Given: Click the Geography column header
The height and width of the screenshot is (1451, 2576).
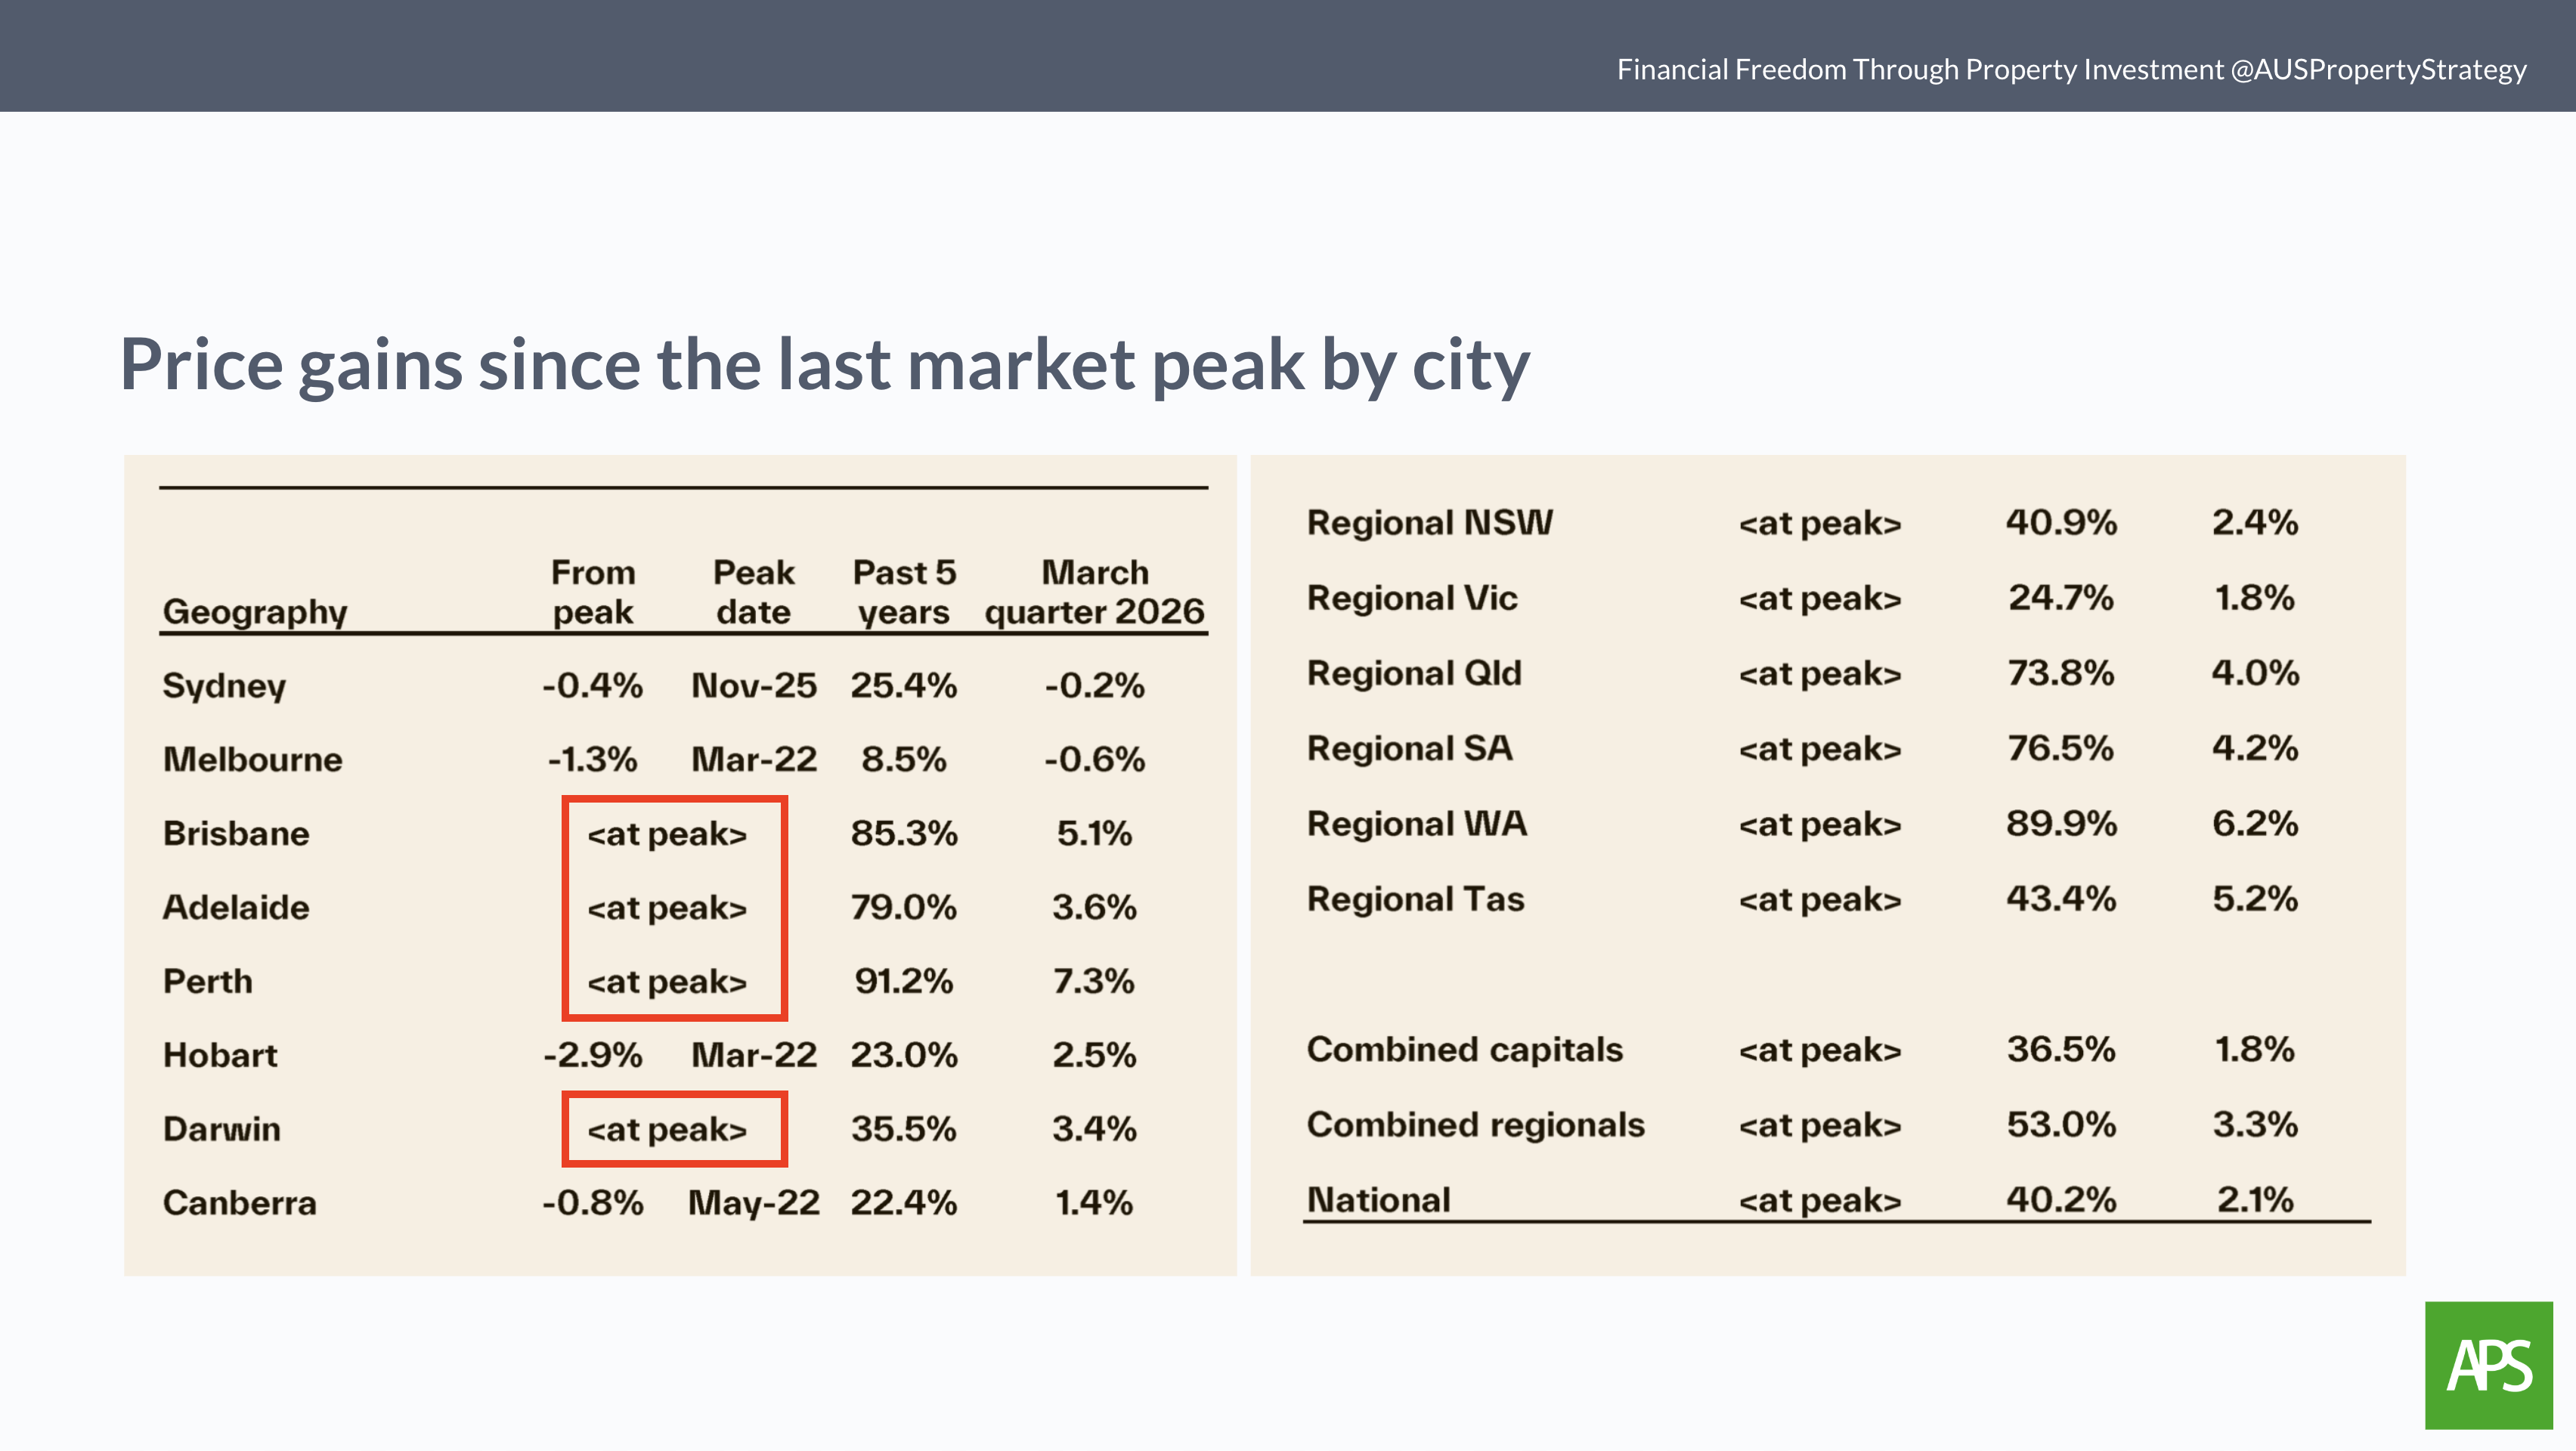Looking at the screenshot, I should coord(255,611).
